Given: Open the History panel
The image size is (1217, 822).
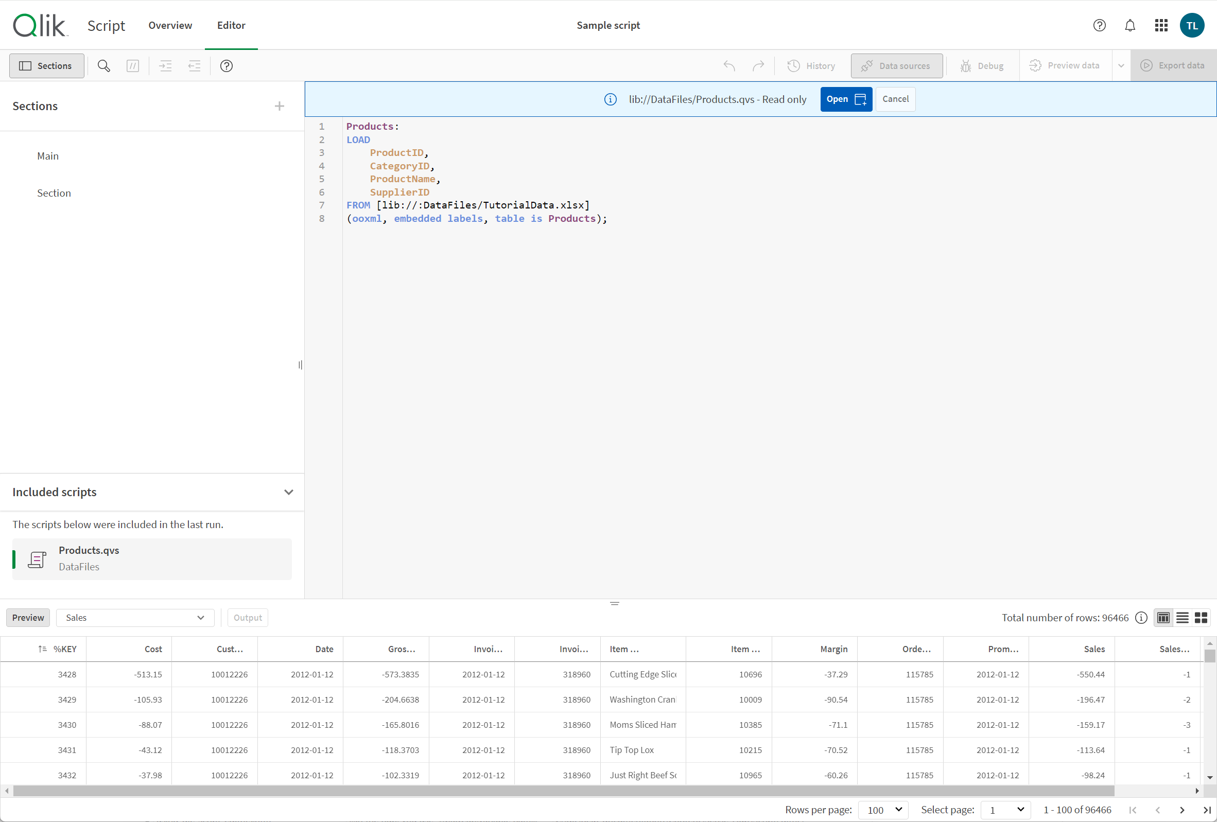Looking at the screenshot, I should (812, 65).
